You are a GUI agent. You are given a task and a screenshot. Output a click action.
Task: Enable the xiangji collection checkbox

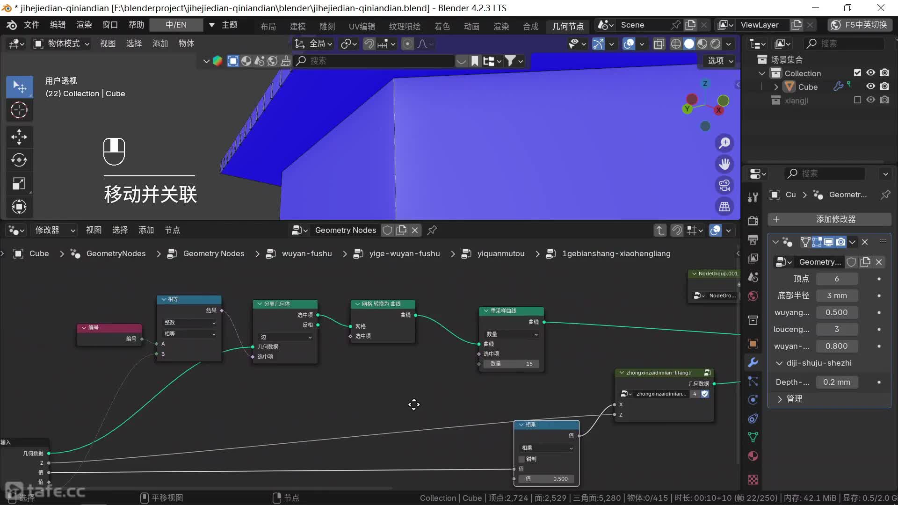coord(857,100)
